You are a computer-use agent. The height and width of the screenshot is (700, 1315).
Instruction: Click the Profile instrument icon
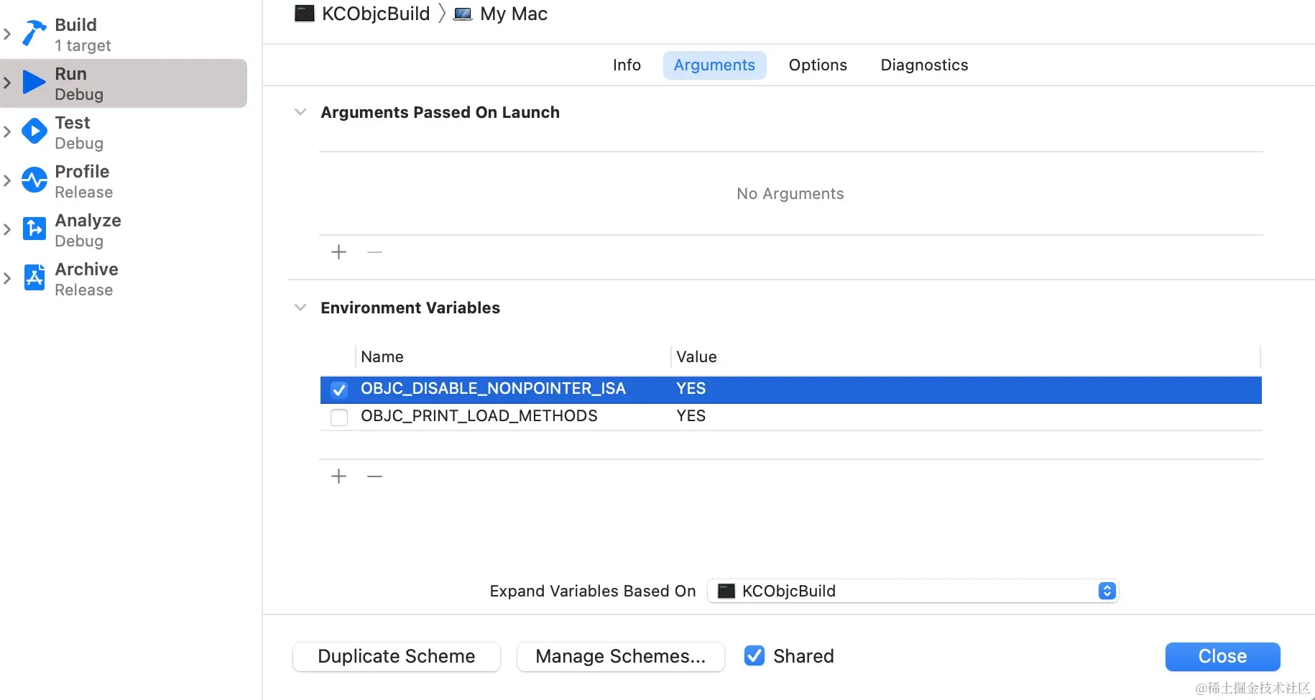(34, 180)
